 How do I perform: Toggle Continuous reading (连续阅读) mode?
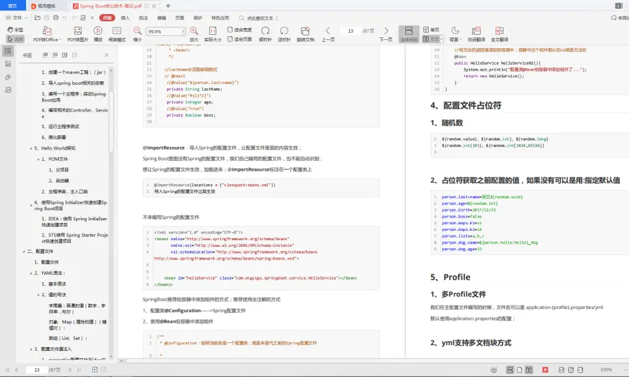(x=409, y=34)
